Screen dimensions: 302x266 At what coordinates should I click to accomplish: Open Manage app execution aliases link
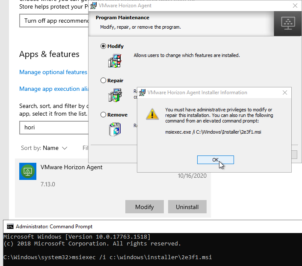click(x=54, y=89)
